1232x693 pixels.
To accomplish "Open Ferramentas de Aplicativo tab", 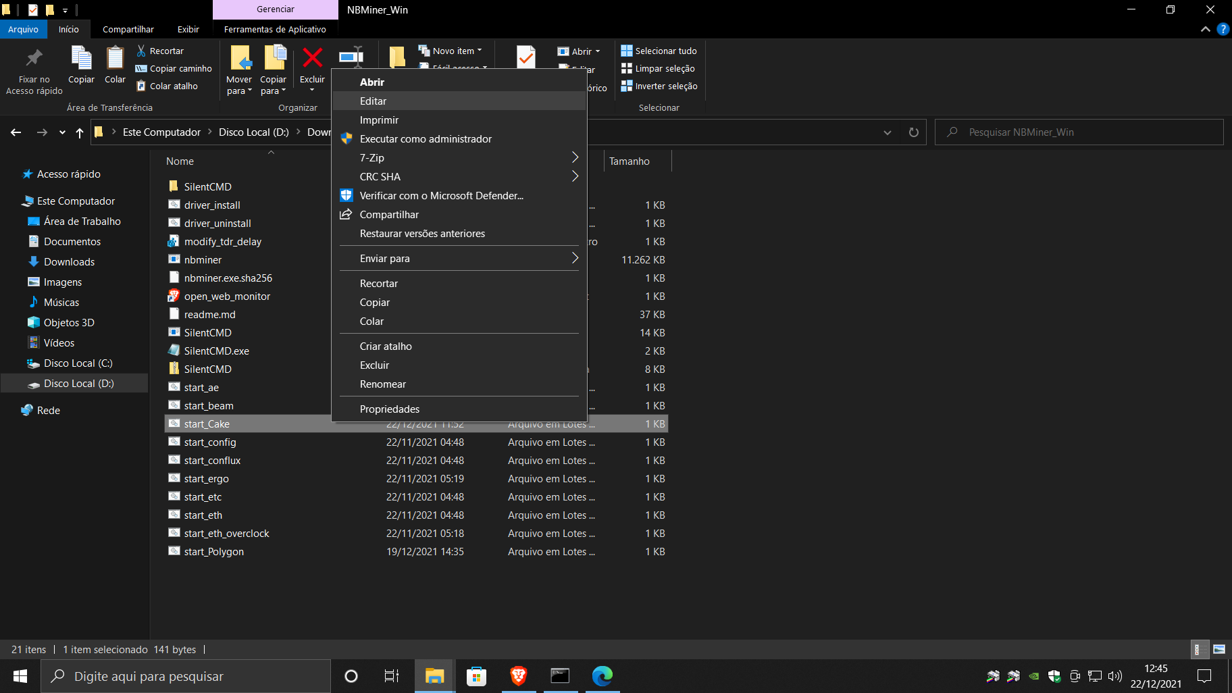I will 275,29.
